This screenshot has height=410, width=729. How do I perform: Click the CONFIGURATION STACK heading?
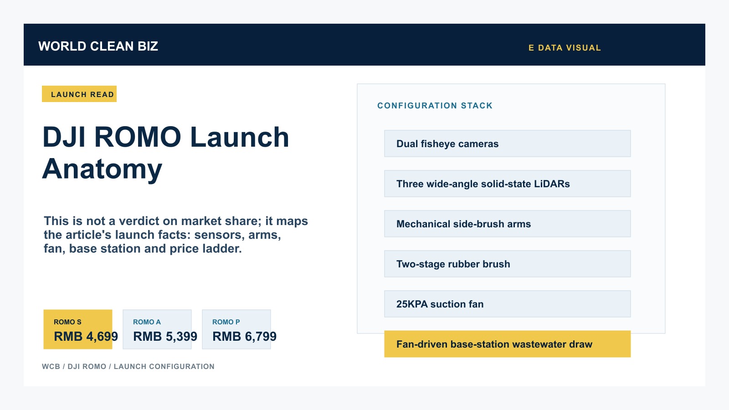click(x=435, y=106)
